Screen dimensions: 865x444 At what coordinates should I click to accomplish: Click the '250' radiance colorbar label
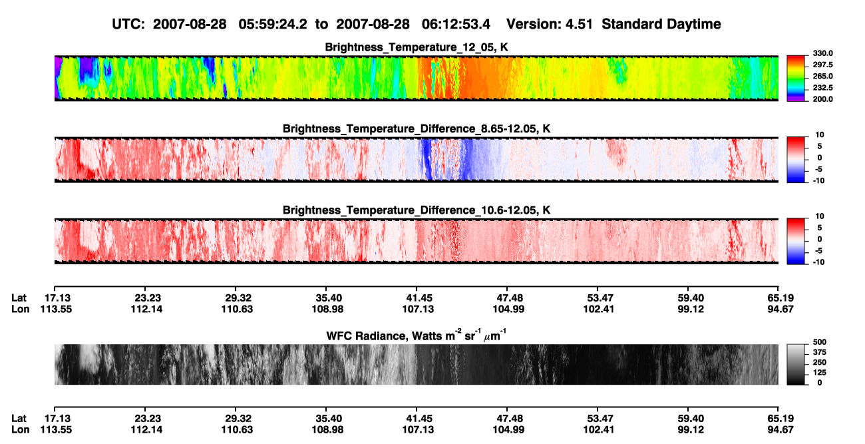pos(820,362)
